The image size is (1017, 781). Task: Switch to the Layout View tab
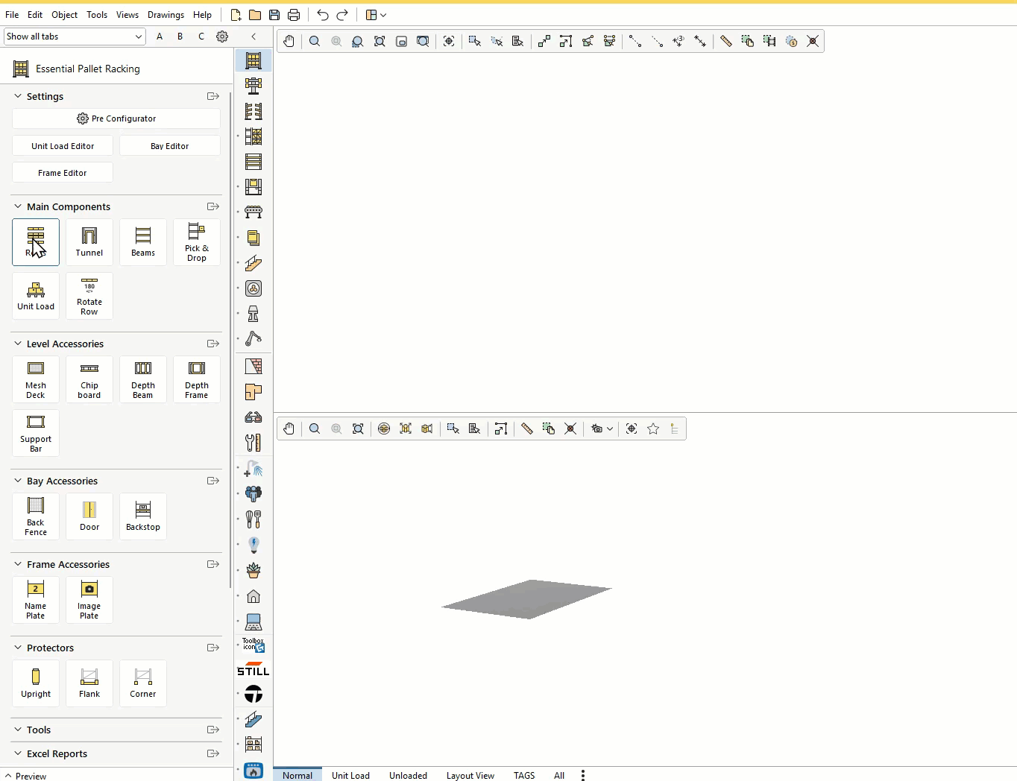pos(470,775)
